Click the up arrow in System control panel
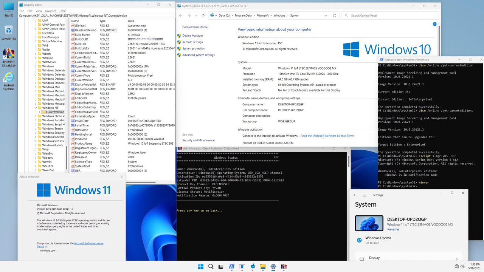The height and width of the screenshot is (272, 484). [x=203, y=15]
